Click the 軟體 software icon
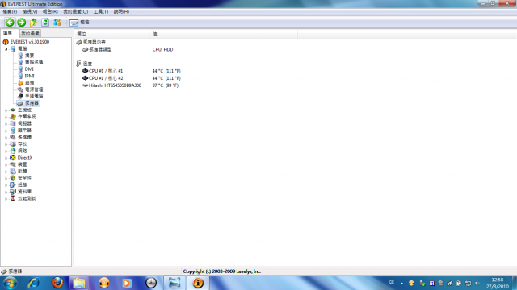Image resolution: width=517 pixels, height=290 pixels. [13, 172]
